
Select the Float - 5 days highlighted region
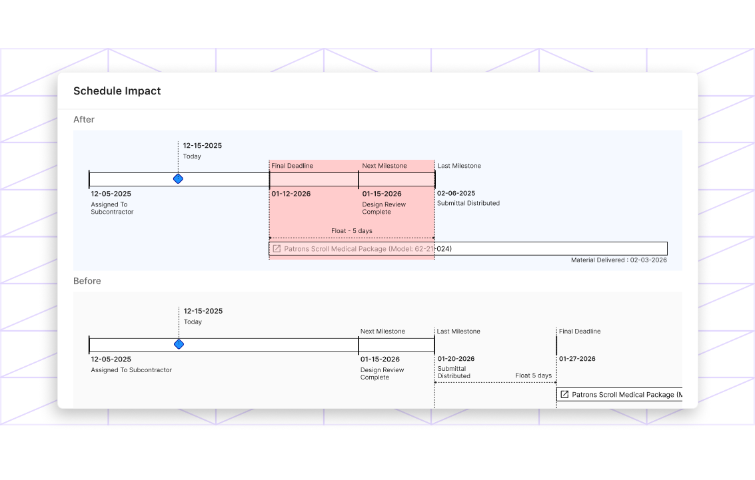pos(351,230)
